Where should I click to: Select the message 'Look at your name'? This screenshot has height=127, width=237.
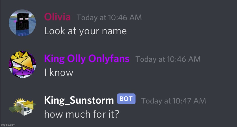pyautogui.click(x=85, y=31)
